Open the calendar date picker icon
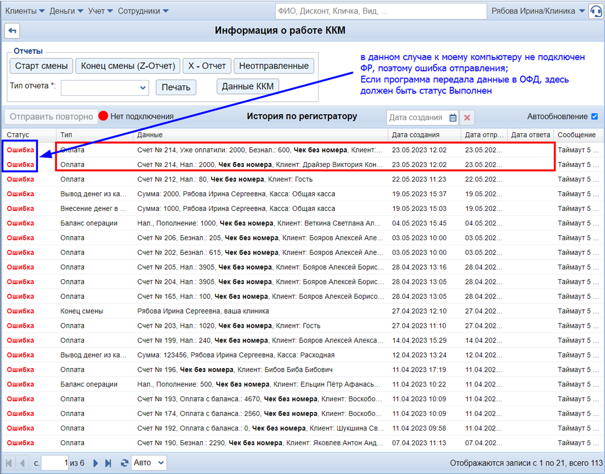Viewport: 605px width, 474px height. 453,117
